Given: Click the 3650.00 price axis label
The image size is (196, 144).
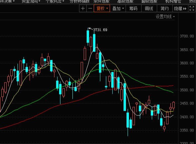Looking at the screenshot, I should tap(187, 50).
